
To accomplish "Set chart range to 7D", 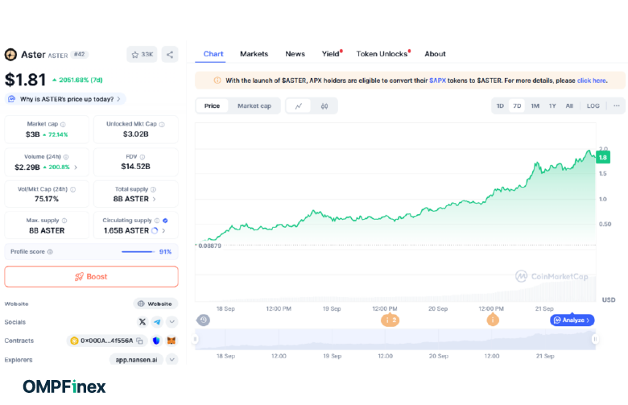I will pos(517,105).
